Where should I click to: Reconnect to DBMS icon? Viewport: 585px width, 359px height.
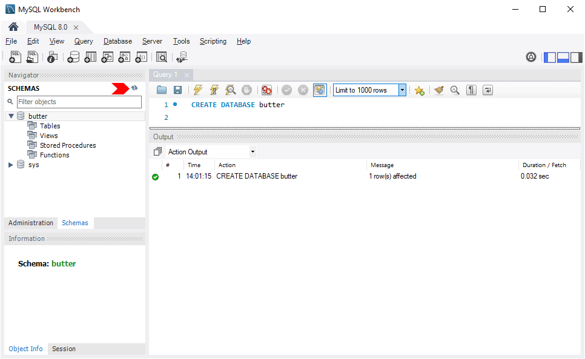[182, 57]
